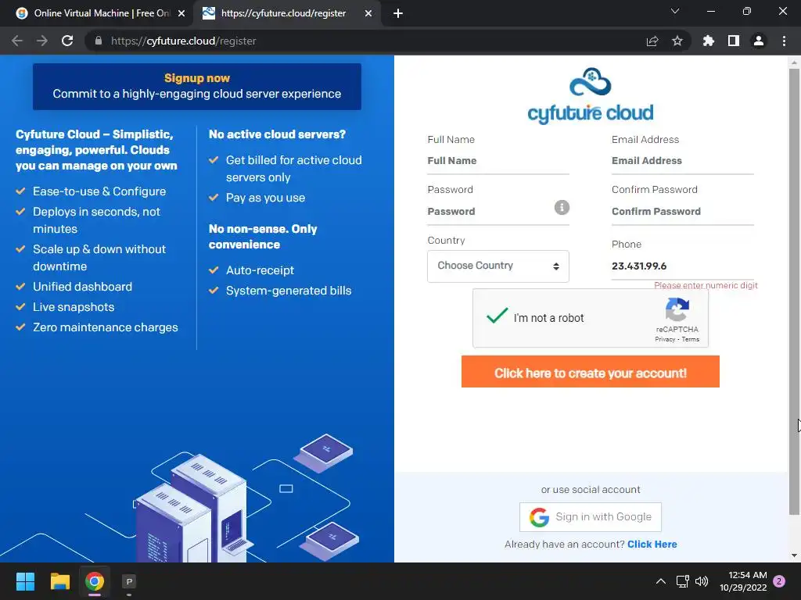This screenshot has width=801, height=600.
Task: Click 'Pay as you use' text
Action: (266, 198)
